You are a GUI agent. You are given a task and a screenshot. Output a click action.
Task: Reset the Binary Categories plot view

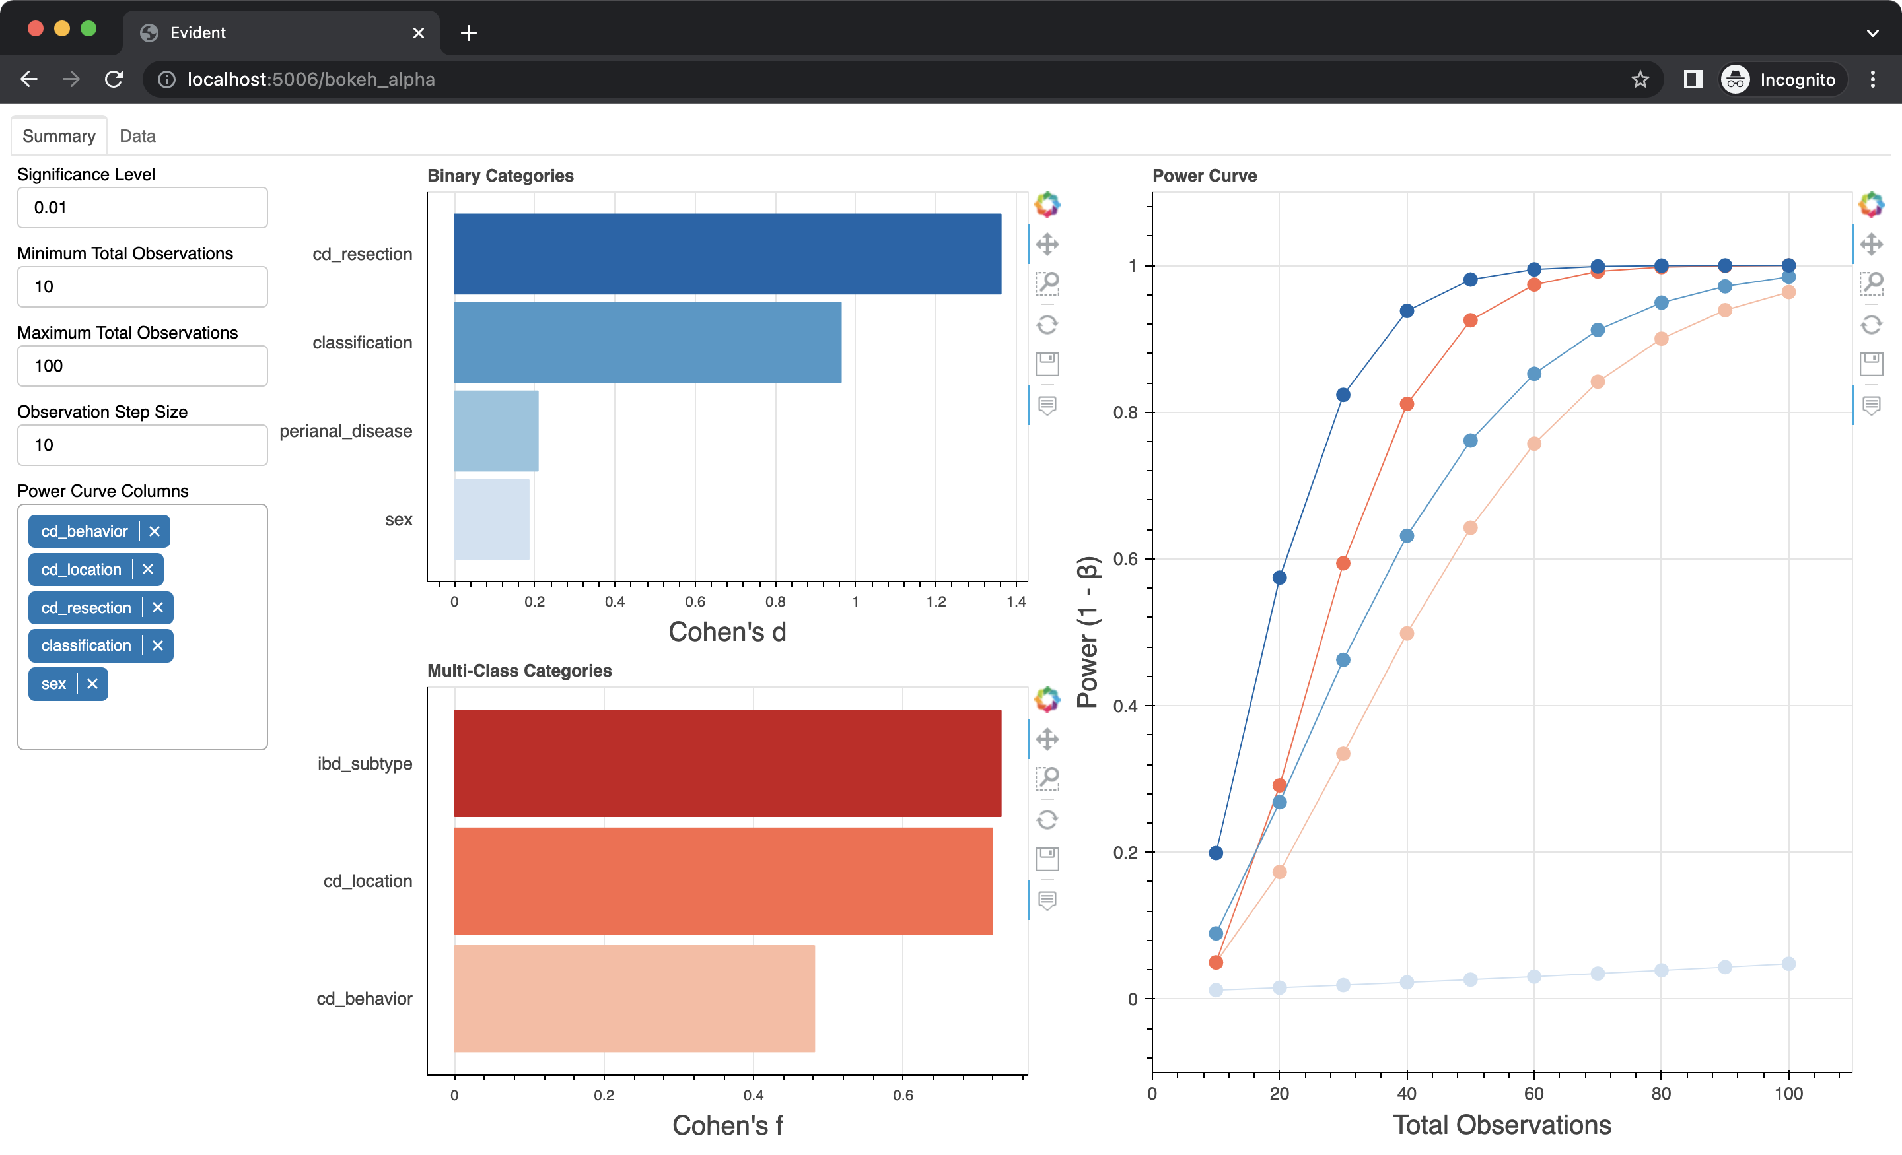(x=1047, y=325)
